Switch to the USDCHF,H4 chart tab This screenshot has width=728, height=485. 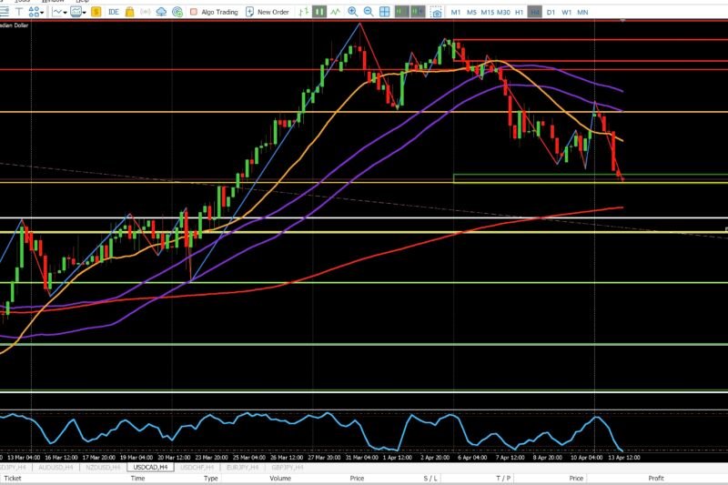(197, 468)
